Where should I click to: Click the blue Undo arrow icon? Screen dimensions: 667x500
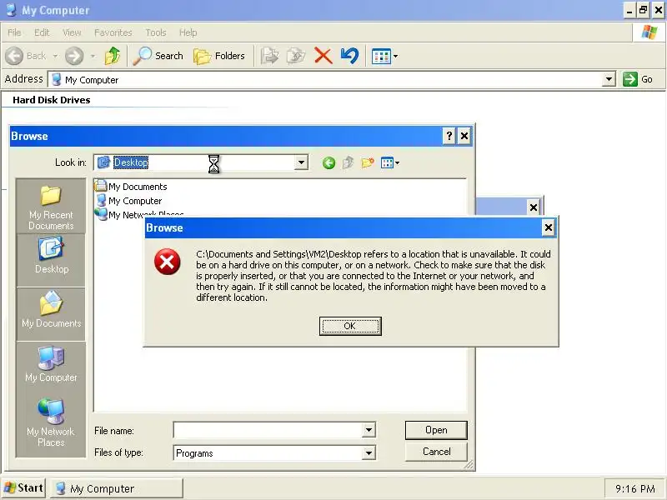[349, 56]
